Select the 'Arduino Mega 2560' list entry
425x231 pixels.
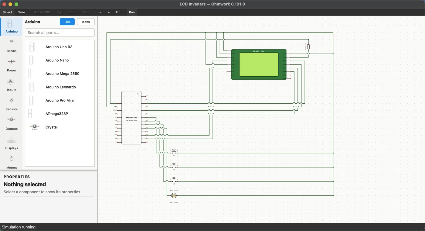coord(60,74)
